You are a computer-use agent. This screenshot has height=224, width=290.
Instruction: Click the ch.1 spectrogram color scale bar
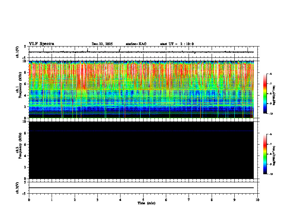(x=265, y=94)
